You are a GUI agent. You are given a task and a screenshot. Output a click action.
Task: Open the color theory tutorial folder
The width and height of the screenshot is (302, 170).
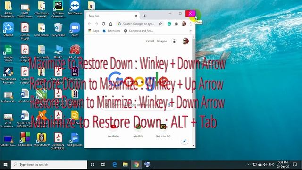pos(42,9)
